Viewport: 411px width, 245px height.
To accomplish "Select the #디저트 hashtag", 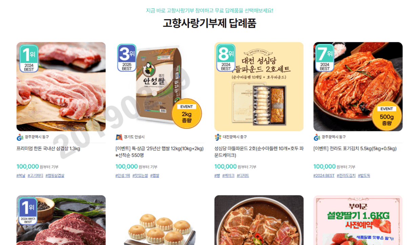I will click(x=243, y=176).
